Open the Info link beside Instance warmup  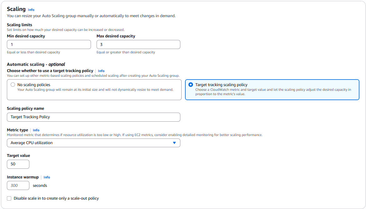pos(47,177)
